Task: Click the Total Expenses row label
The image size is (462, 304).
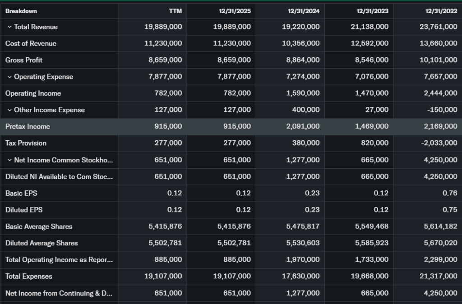Action: click(x=28, y=276)
